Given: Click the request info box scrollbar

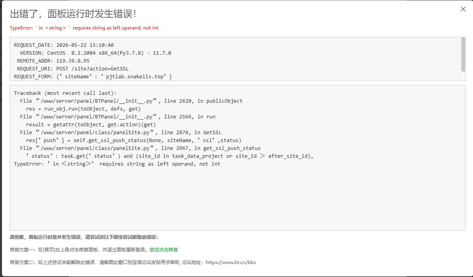Looking at the screenshot, I should pos(463,55).
